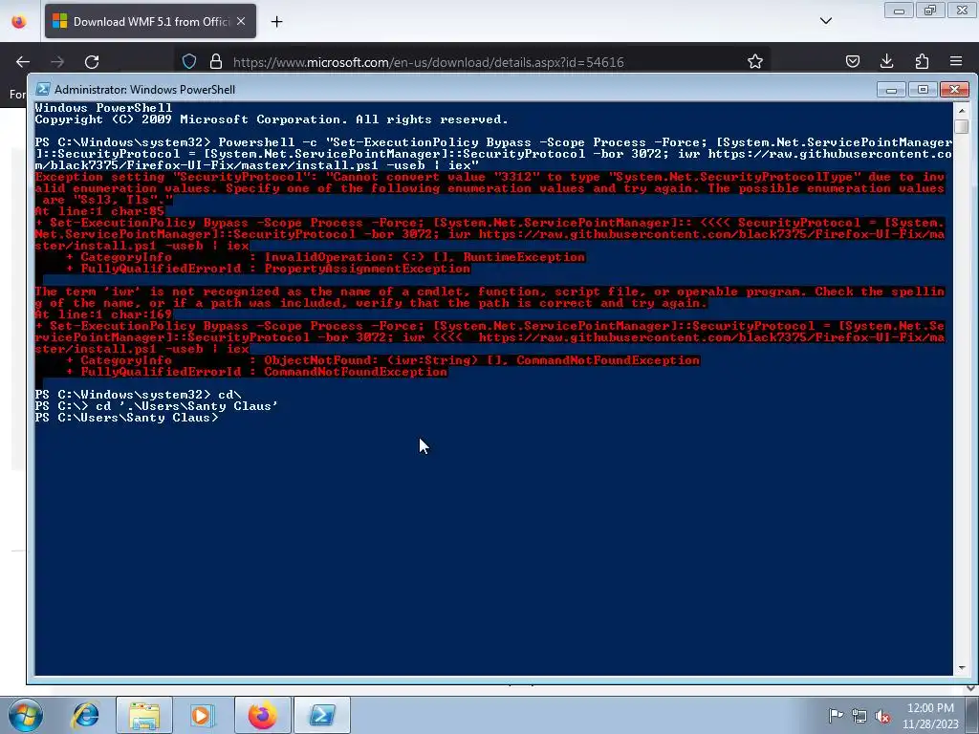Image resolution: width=979 pixels, height=734 pixels.
Task: Click the prompt line 'PS C:\Users\Santy Claus>'
Action: pyautogui.click(x=127, y=418)
